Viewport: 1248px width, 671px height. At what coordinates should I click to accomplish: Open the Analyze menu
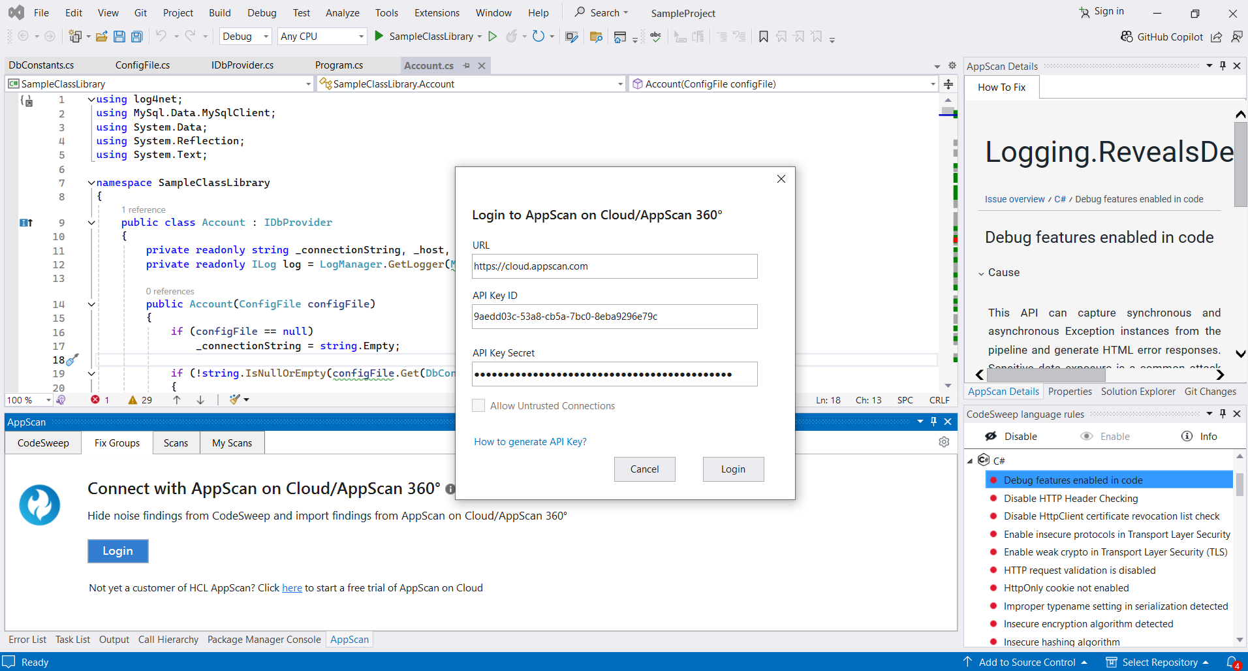click(x=342, y=13)
